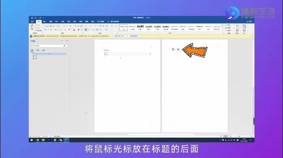283x158 pixels.
Task: Click the Grow Font icon
Action: pos(64,26)
